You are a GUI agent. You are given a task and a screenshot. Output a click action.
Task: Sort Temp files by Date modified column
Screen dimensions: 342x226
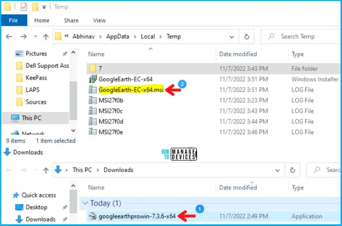[x=238, y=54]
